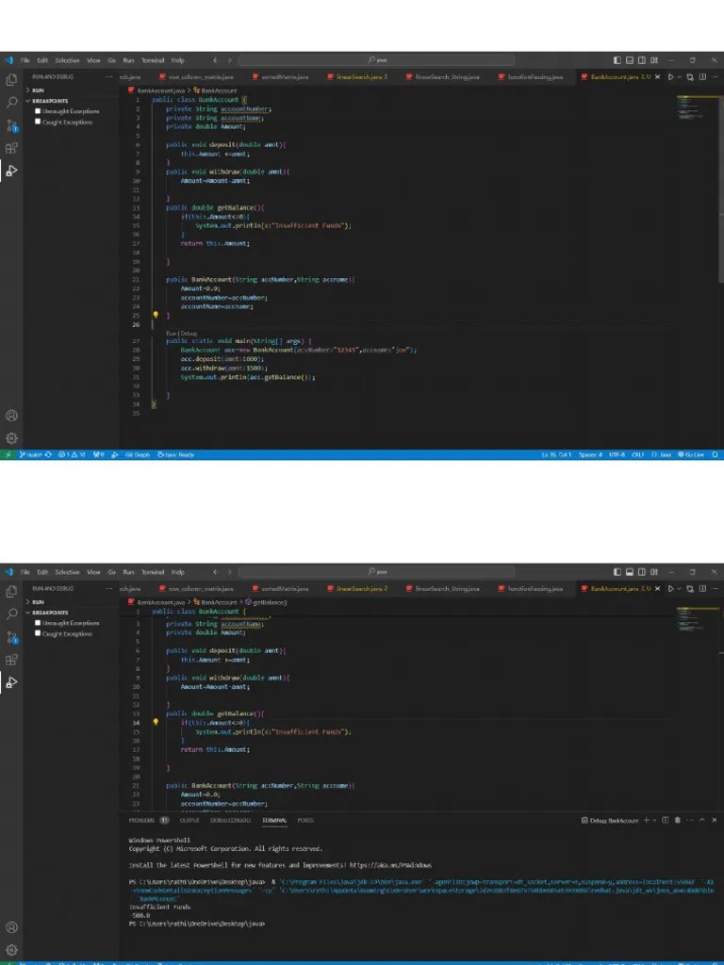Run Java file with play icon, upper window

[671, 77]
